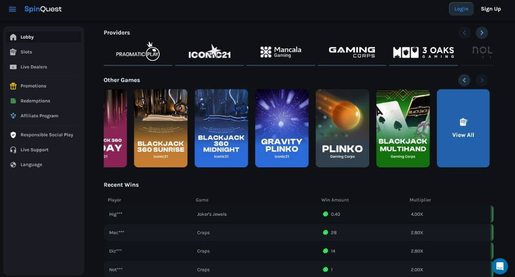Select the 3 Oaks Gaming provider logo
This screenshot has width=515, height=277.
coord(423,53)
